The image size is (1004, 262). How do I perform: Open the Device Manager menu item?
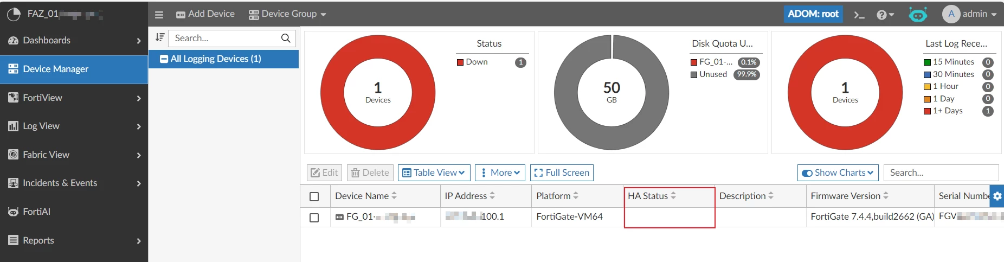pos(74,69)
